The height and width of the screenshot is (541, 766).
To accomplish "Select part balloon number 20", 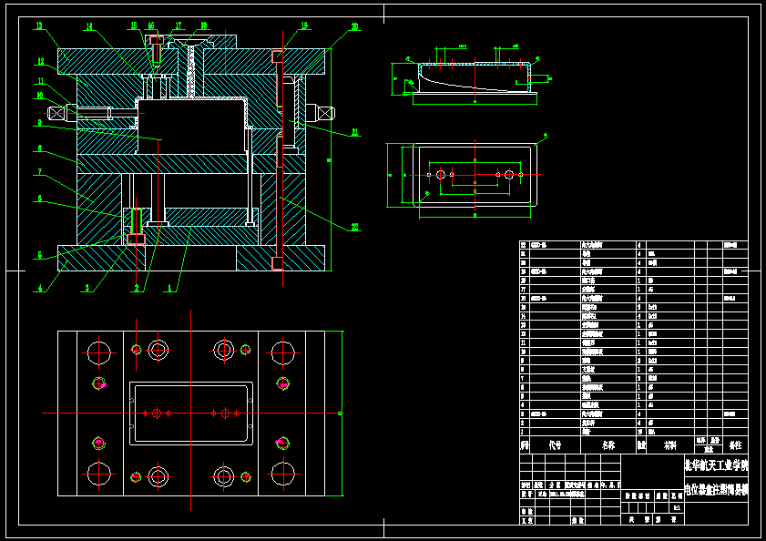I will pos(355,26).
